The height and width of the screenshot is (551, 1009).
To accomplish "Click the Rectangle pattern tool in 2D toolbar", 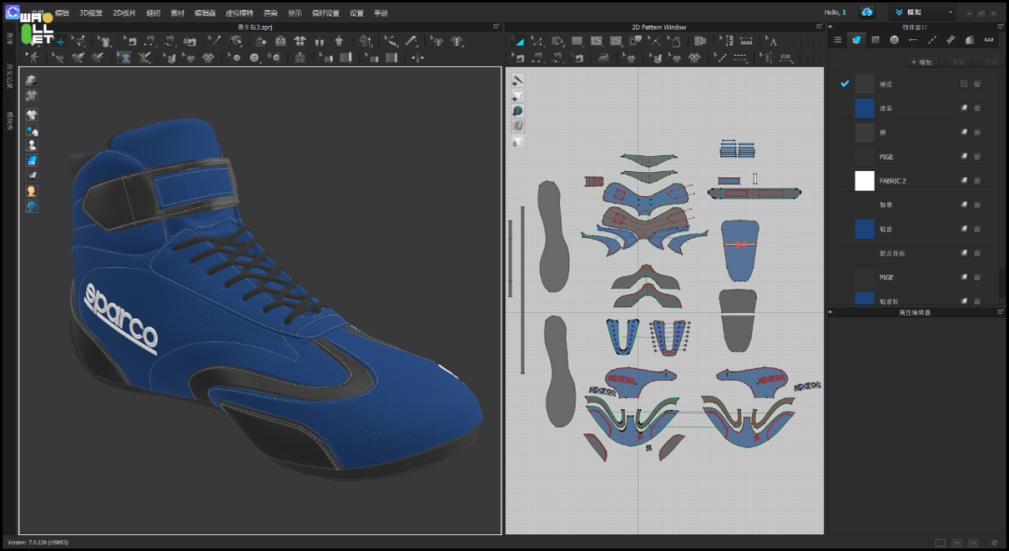I will [576, 41].
